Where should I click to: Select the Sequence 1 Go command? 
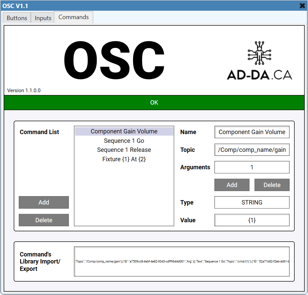coord(124,140)
